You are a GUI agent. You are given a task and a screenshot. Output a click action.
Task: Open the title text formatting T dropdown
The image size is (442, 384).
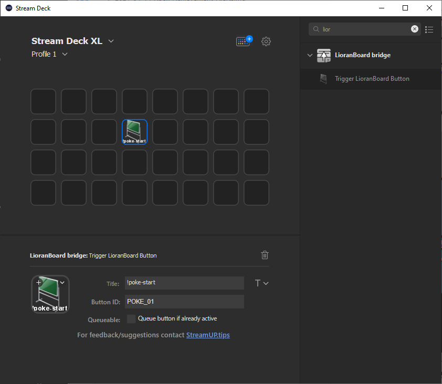261,283
